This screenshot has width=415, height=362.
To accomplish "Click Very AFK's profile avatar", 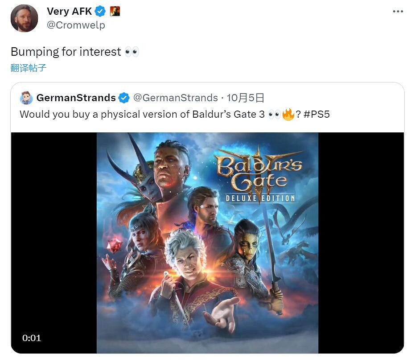I will pos(24,18).
